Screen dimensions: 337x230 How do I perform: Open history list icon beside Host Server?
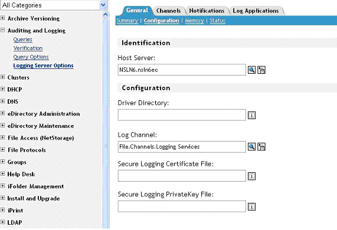tap(261, 70)
